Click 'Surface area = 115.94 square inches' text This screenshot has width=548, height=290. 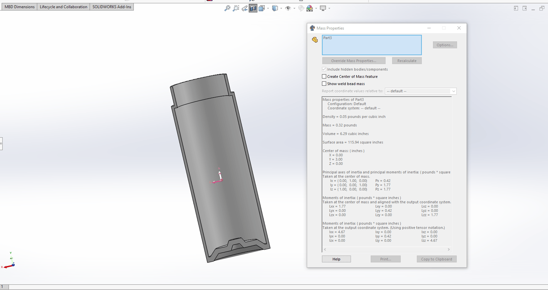tap(353, 142)
